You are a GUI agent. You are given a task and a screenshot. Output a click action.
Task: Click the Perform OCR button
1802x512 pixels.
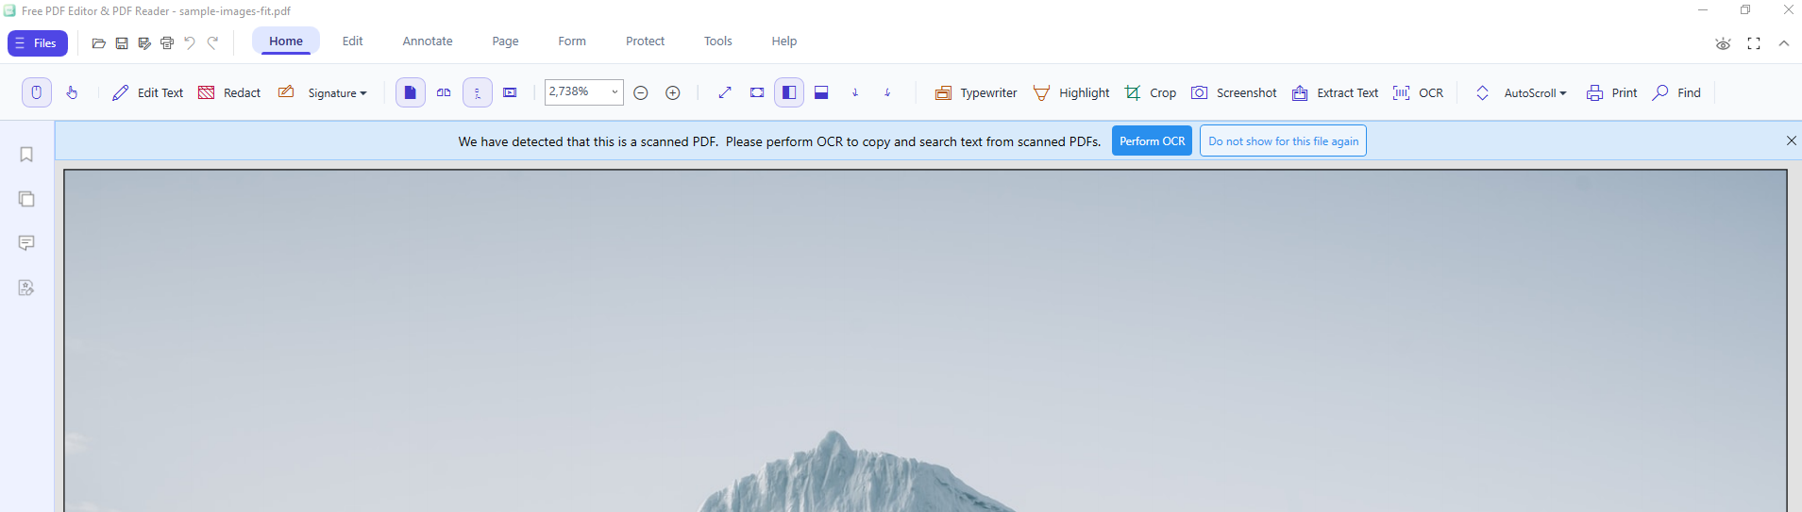1152,141
